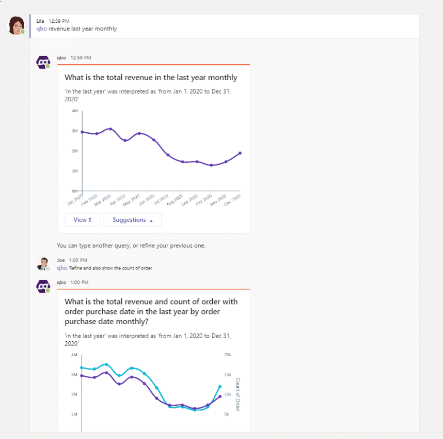Click Joe's profile avatar

(x=43, y=264)
